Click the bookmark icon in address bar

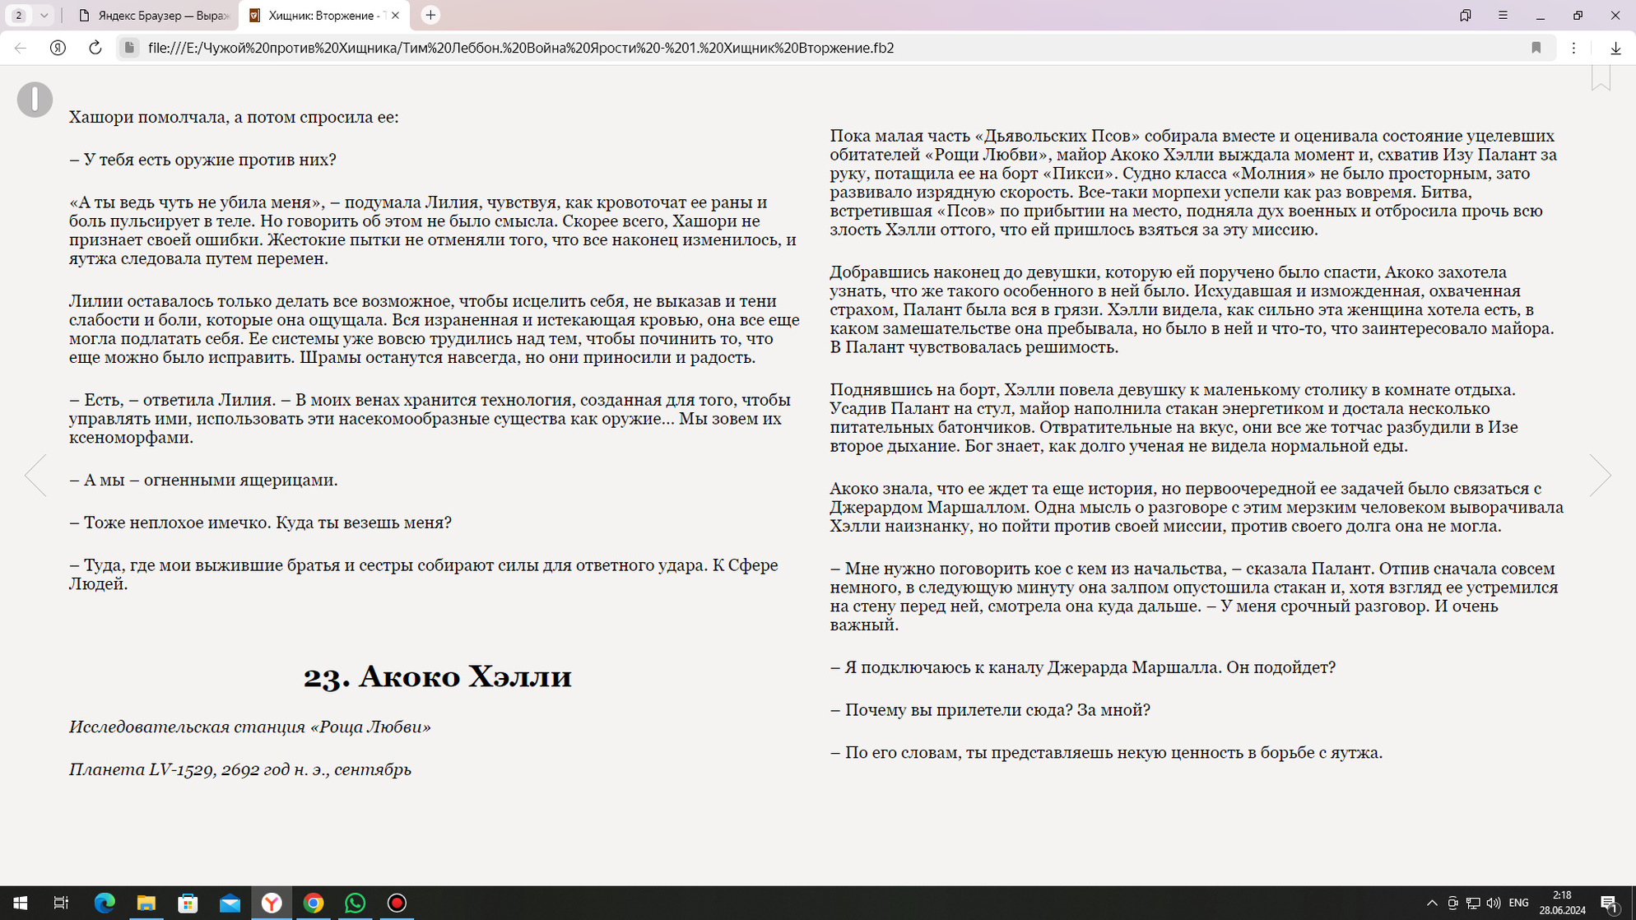click(1536, 48)
